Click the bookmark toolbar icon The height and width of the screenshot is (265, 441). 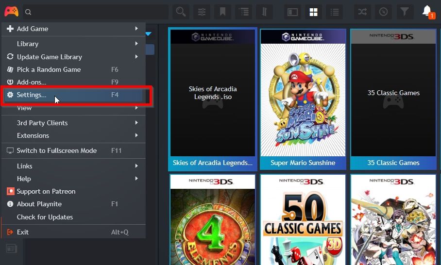pyautogui.click(x=222, y=12)
